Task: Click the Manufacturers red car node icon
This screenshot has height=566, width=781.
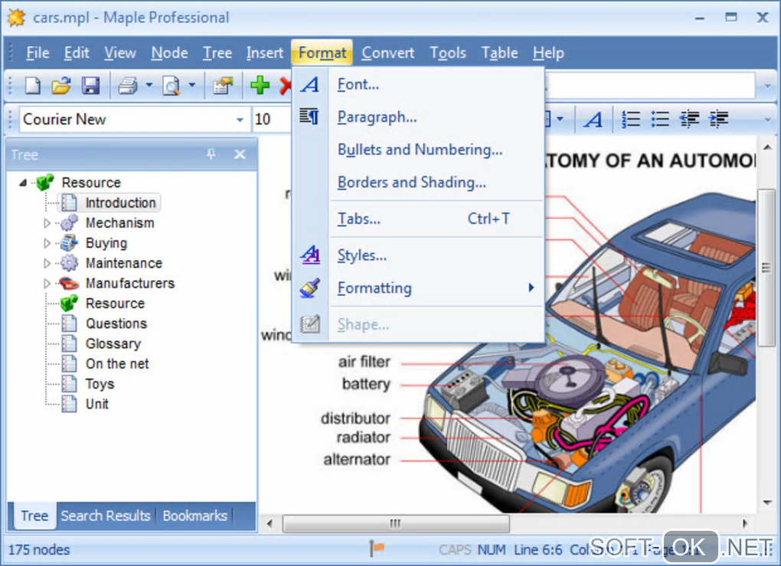Action: pyautogui.click(x=69, y=283)
